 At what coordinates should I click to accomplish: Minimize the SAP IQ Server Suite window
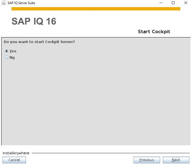coord(161,3)
